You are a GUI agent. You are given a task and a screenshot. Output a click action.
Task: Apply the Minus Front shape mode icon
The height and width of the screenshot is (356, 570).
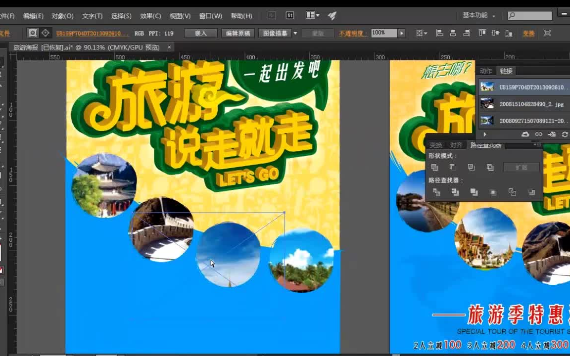[454, 167]
